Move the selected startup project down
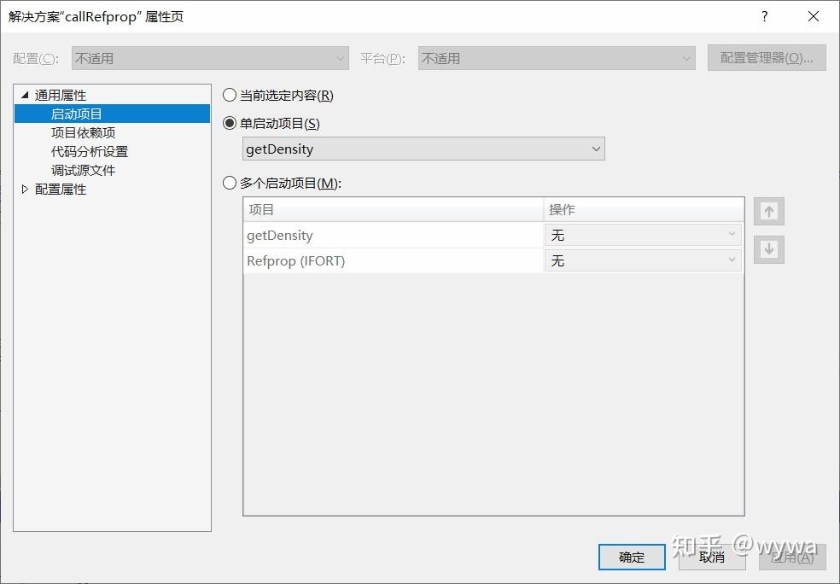This screenshot has width=840, height=584. (x=768, y=249)
